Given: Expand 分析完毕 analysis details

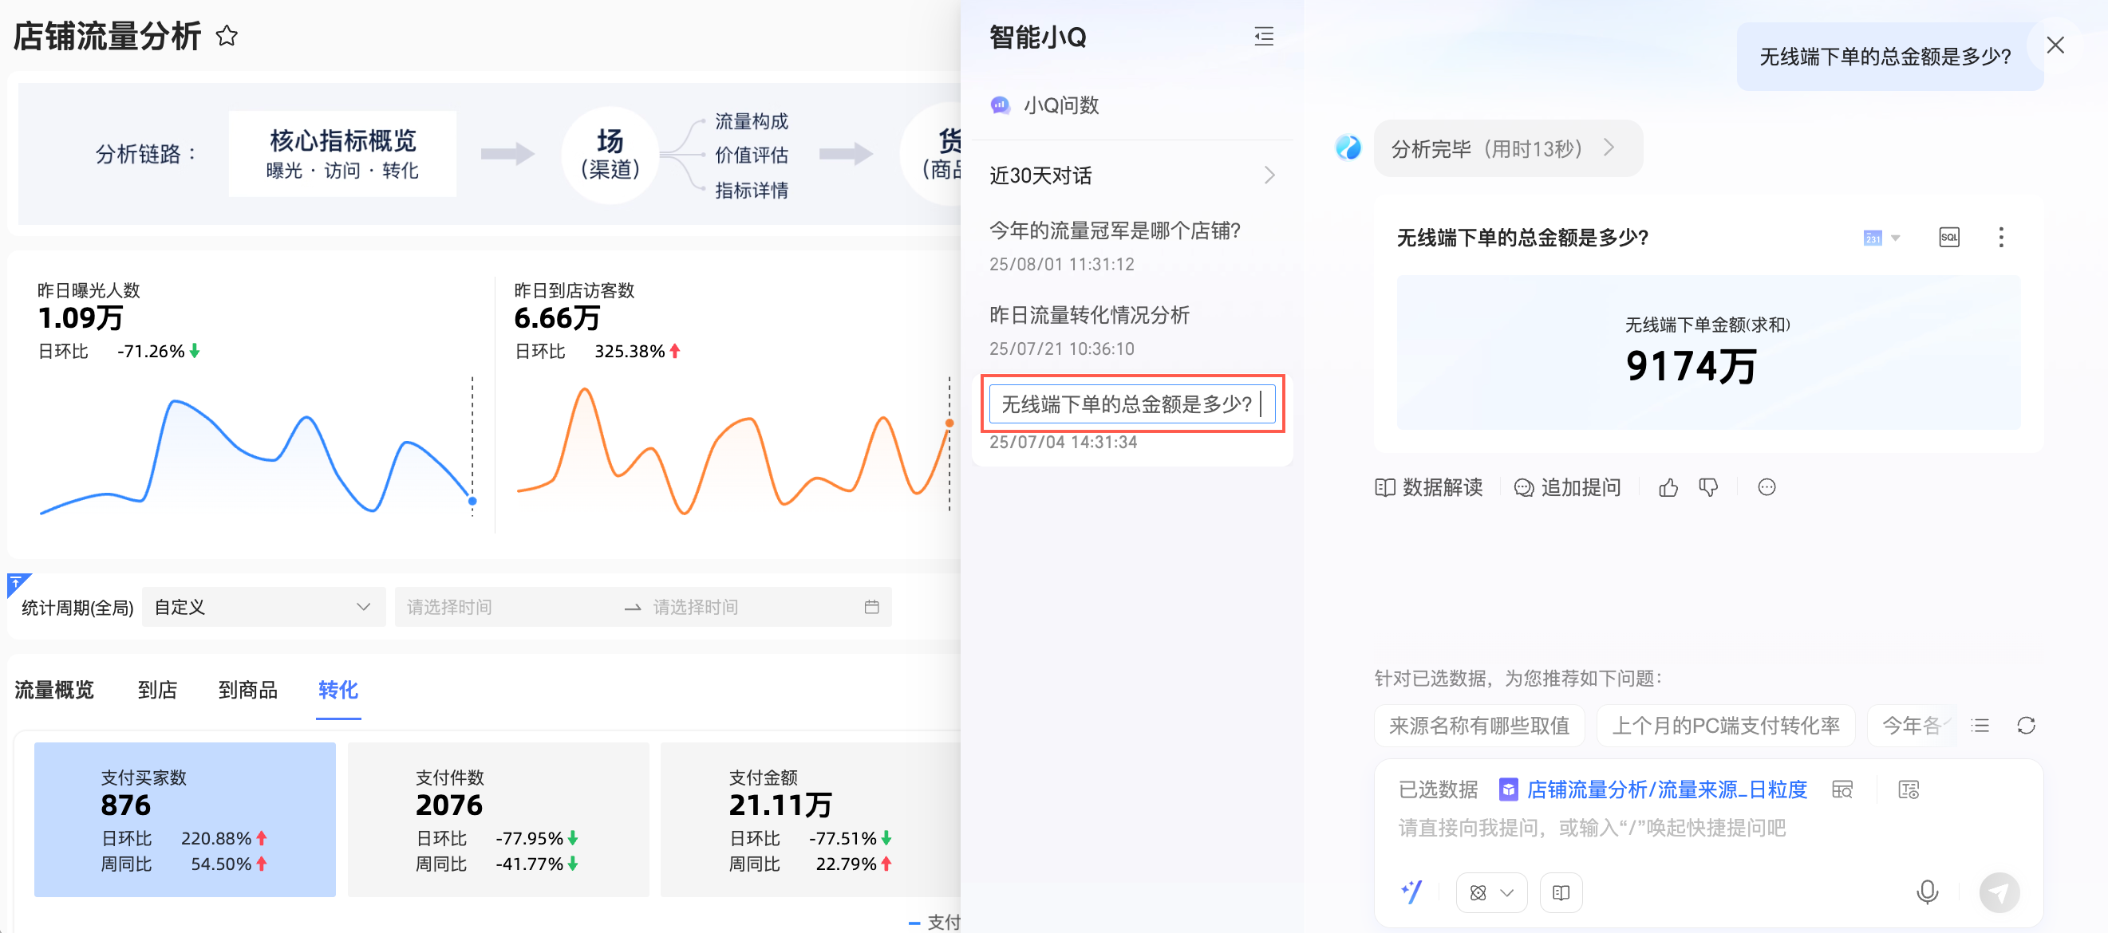Looking at the screenshot, I should pos(1609,148).
